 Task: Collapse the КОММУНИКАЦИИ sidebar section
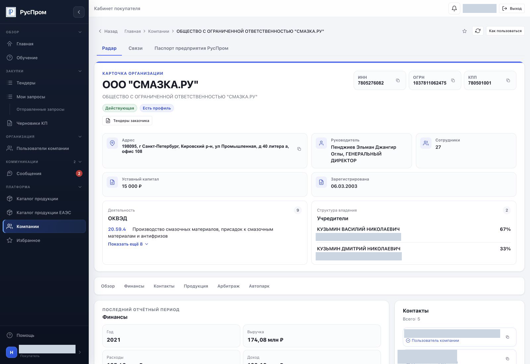click(x=80, y=162)
